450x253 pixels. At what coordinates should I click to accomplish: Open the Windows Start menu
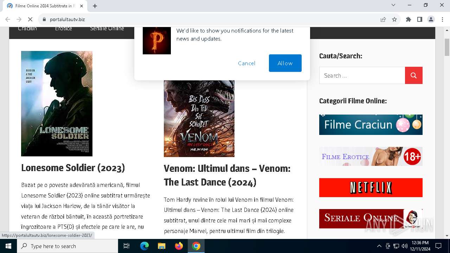tap(8, 246)
